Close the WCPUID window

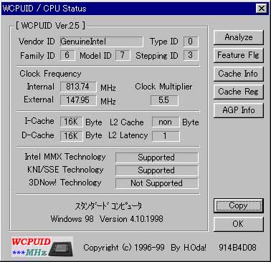262,9
